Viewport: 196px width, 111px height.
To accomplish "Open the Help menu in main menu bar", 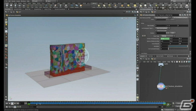I will pyautogui.click(x=28, y=1).
